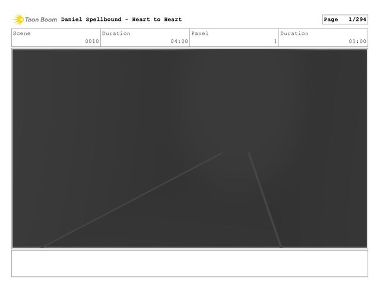Viewport: 380px width, 294px height.
Task: Click the dark storyboard panel image
Action: coord(189,148)
